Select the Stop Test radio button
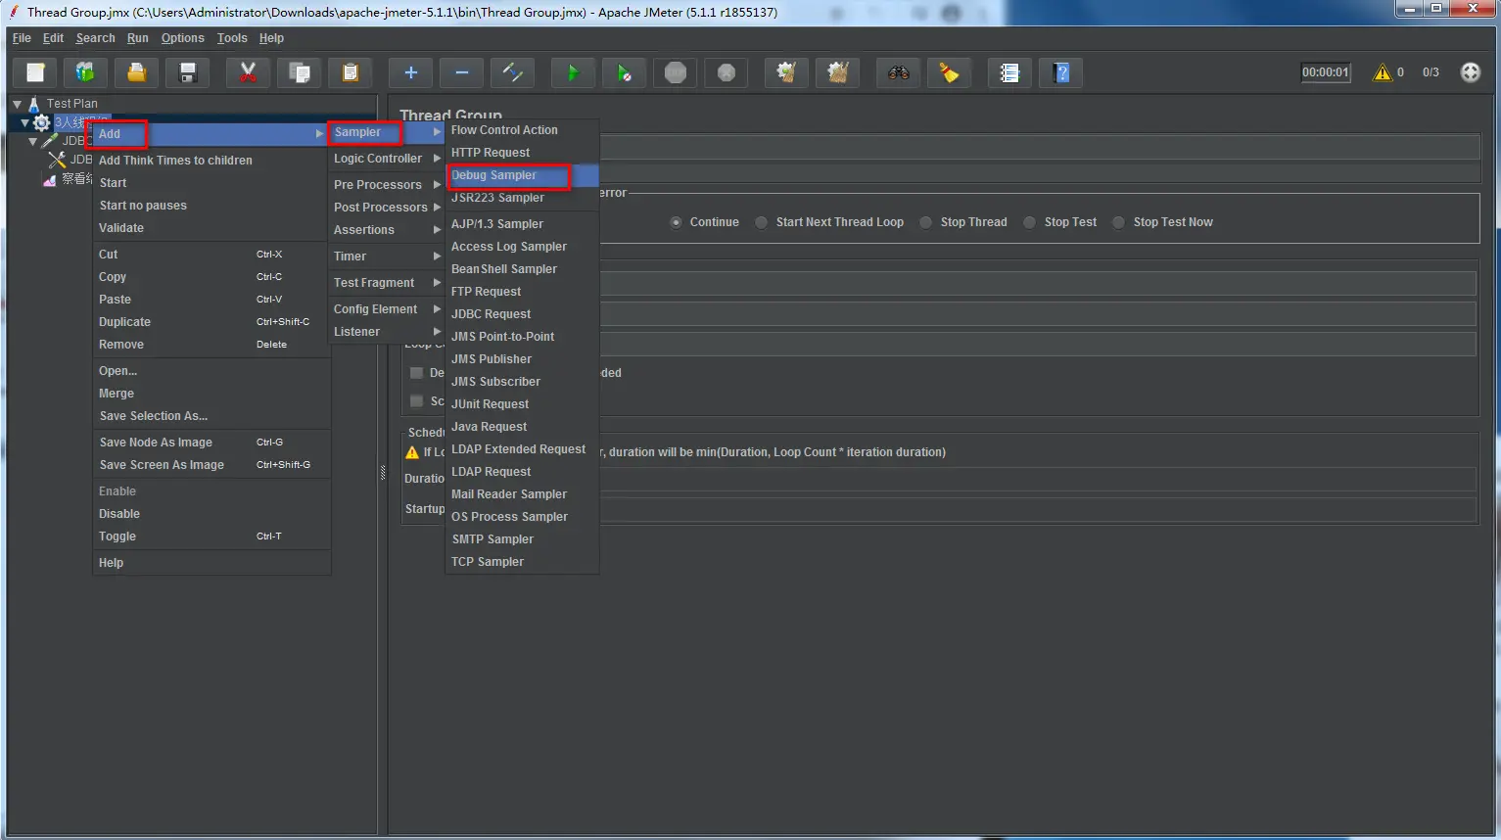Image resolution: width=1501 pixels, height=840 pixels. [1029, 222]
